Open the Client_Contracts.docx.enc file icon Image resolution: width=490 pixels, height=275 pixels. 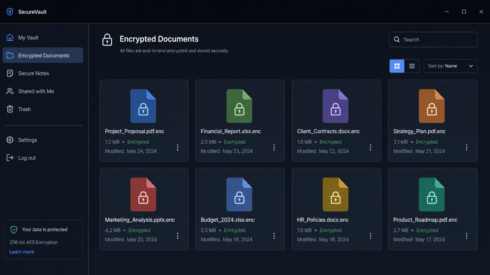click(x=336, y=106)
